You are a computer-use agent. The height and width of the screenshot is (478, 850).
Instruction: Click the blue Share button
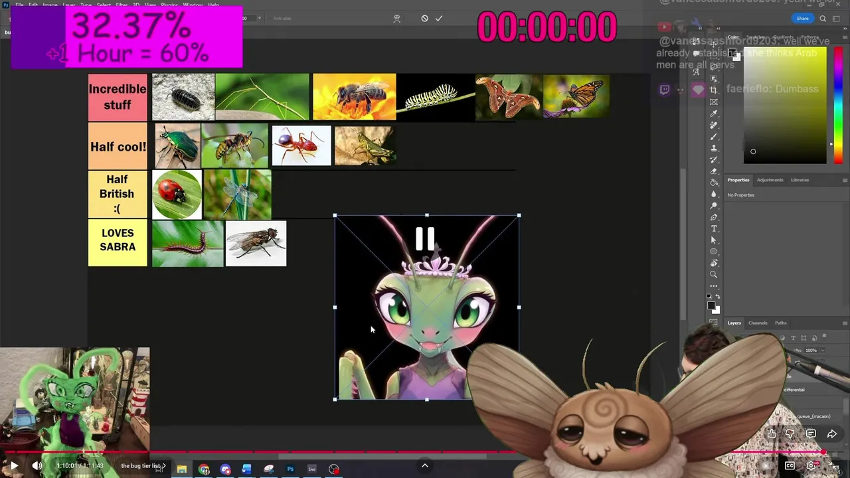tap(802, 19)
